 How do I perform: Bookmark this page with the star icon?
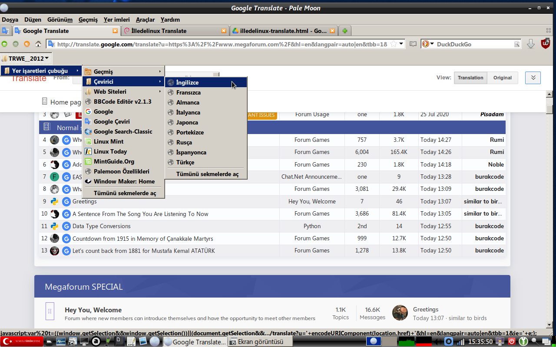click(394, 44)
